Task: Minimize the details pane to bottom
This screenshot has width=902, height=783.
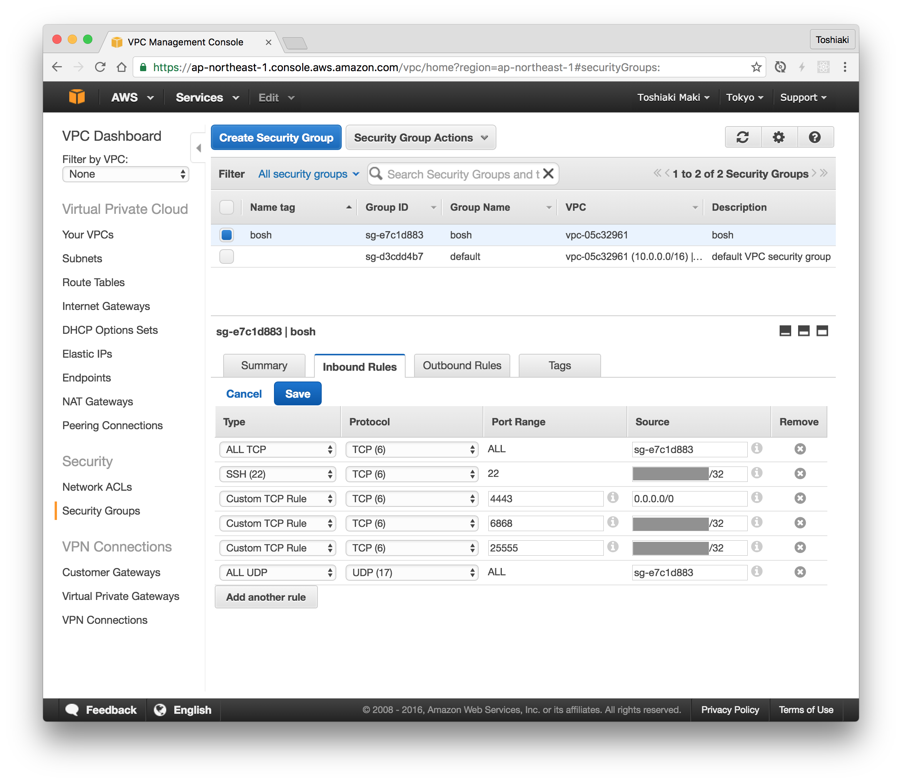Action: click(x=785, y=331)
